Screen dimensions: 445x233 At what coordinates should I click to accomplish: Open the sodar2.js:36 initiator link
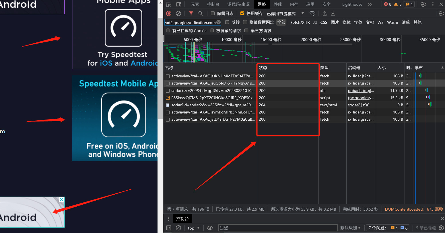[x=358, y=105]
